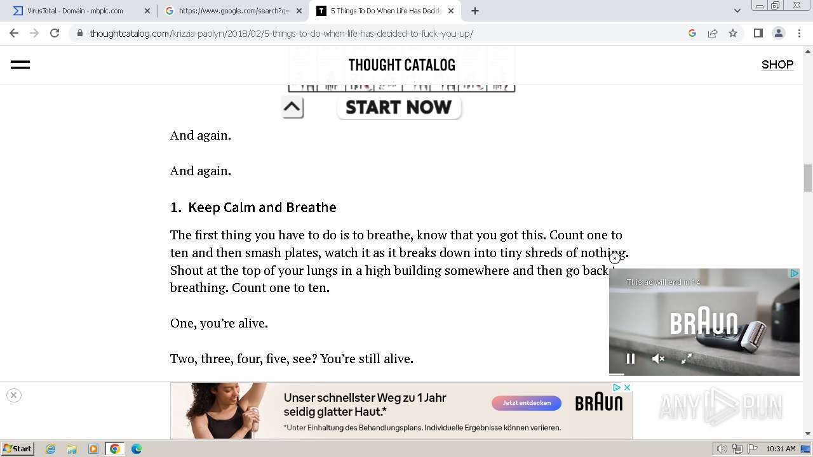This screenshot has width=813, height=457.
Task: Go to Thought Catalog homepage logo
Action: point(401,65)
